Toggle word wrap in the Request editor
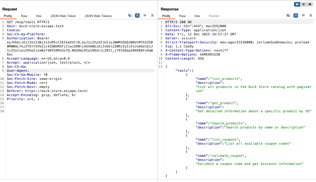 [x=137, y=15]
